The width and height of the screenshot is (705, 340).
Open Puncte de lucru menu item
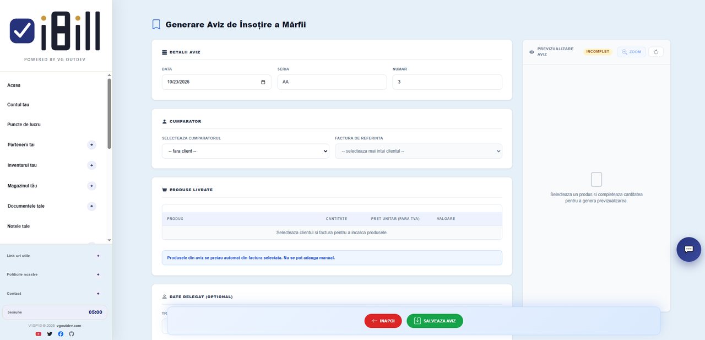pos(24,125)
